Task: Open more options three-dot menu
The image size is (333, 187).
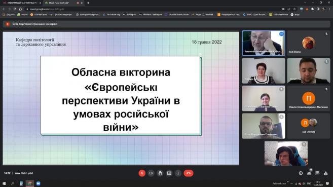Action: 178,173
